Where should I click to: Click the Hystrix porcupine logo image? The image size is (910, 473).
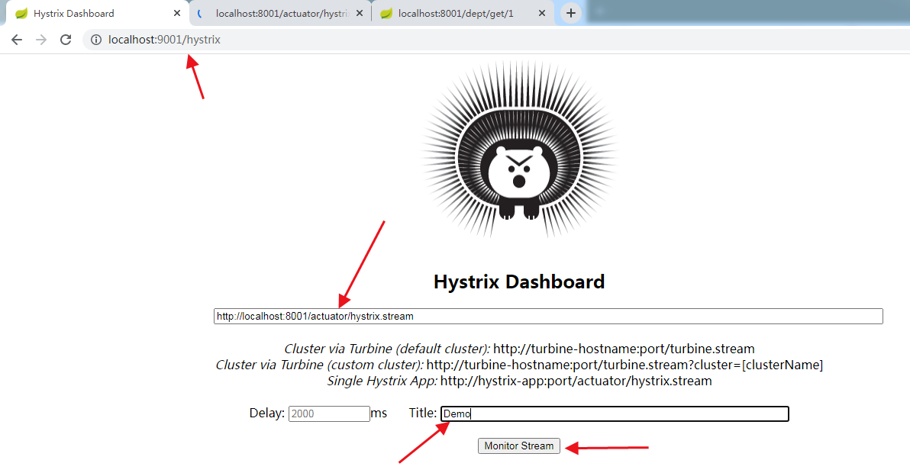[x=519, y=150]
